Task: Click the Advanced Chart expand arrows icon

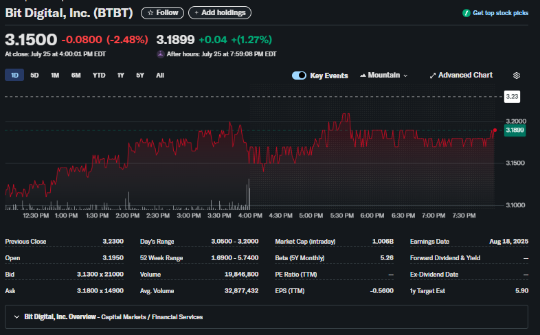Action: (433, 76)
